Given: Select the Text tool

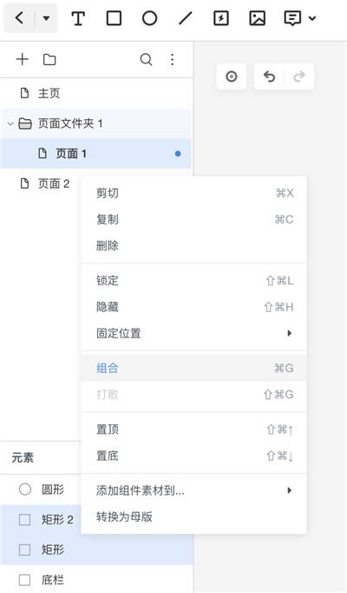Looking at the screenshot, I should click(x=78, y=18).
